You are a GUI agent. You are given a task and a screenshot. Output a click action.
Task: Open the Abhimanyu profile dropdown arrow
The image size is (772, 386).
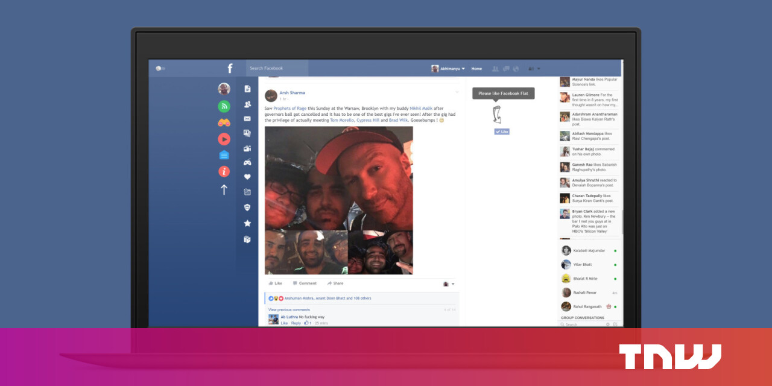463,69
